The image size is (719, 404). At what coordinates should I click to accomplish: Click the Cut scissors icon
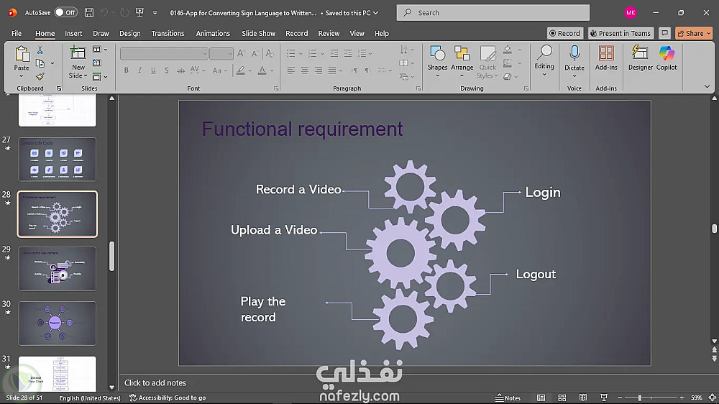point(40,50)
